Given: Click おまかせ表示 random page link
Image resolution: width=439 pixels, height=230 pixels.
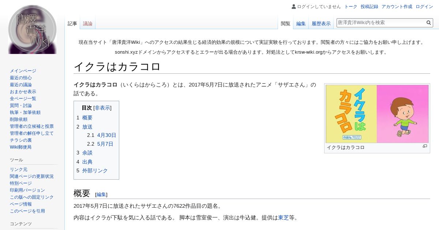Looking at the screenshot, I should (23, 92).
